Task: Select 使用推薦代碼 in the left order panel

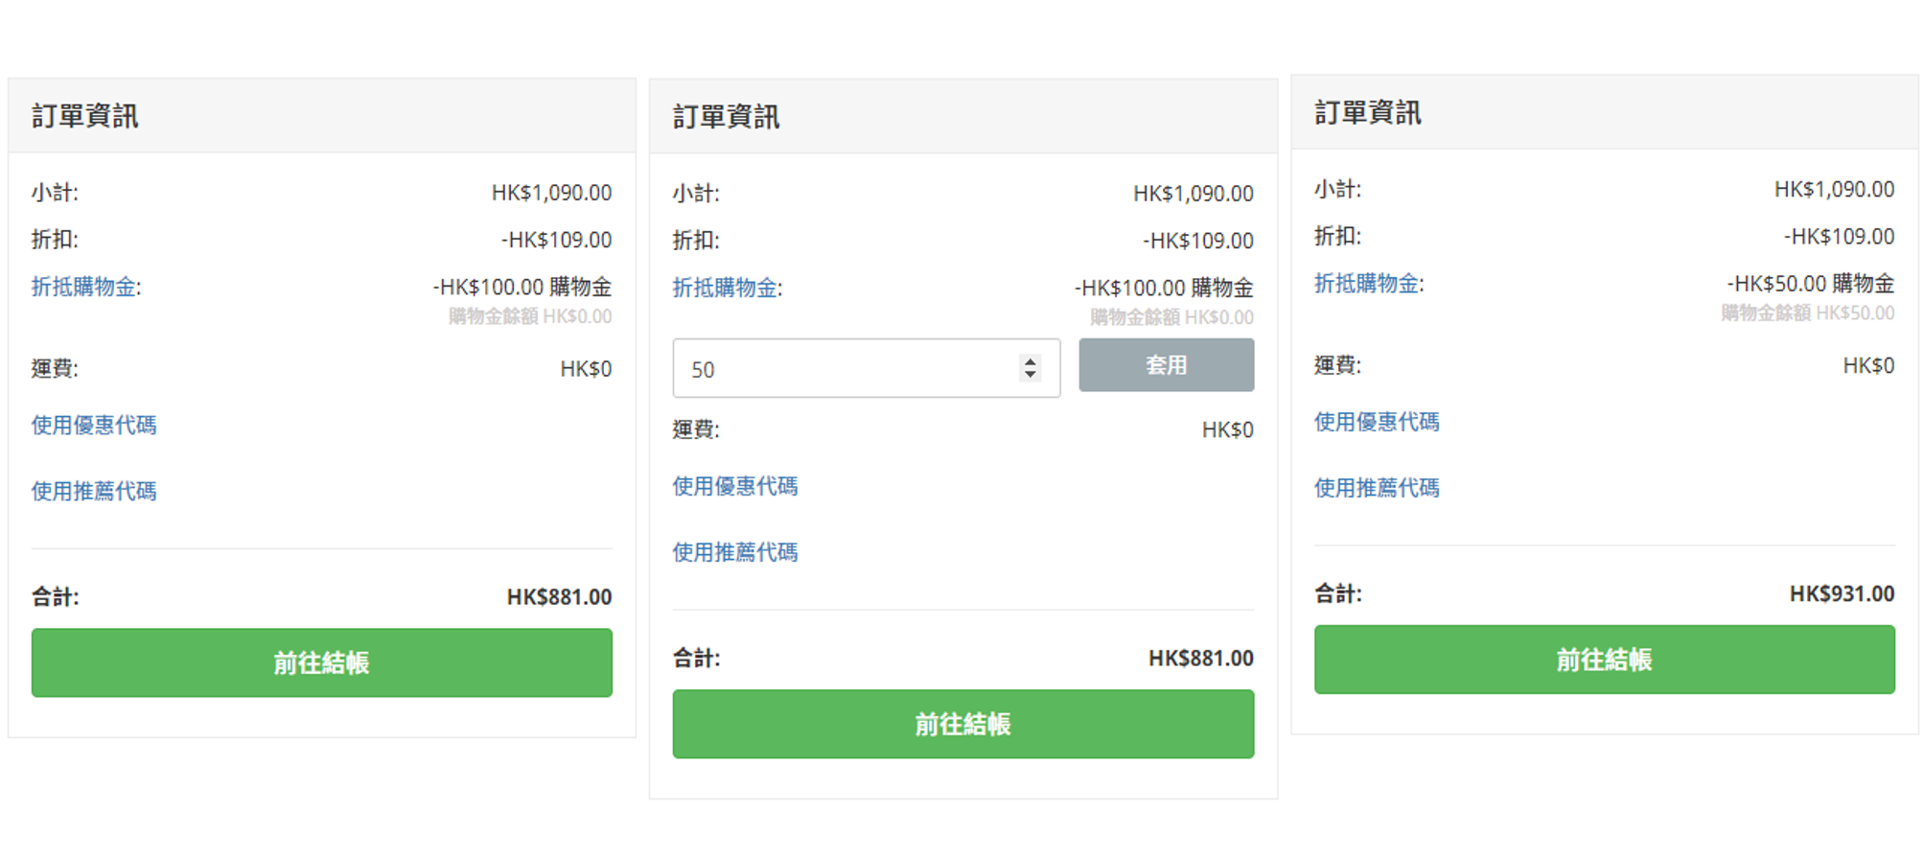Action: 94,491
